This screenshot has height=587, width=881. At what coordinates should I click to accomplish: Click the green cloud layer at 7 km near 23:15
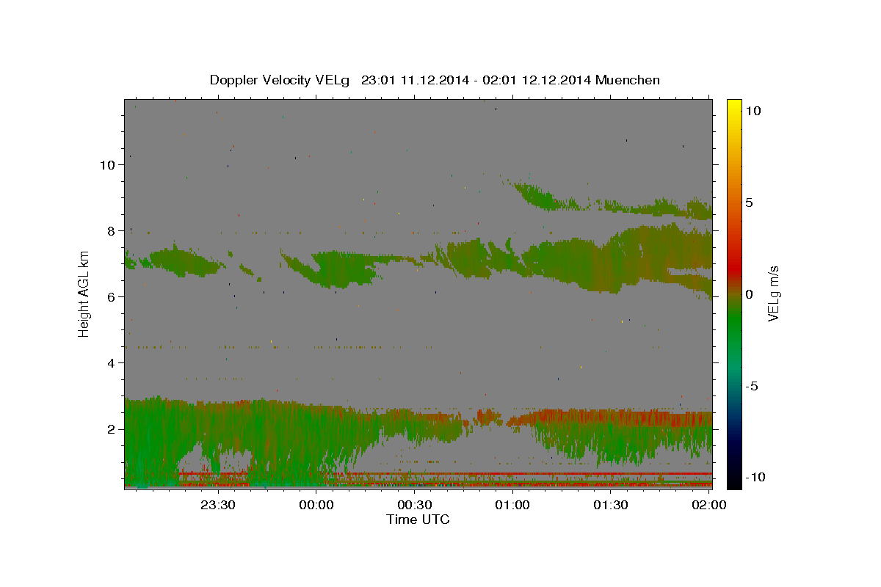point(184,262)
